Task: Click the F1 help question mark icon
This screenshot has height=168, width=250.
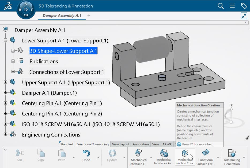Action: pos(179,144)
